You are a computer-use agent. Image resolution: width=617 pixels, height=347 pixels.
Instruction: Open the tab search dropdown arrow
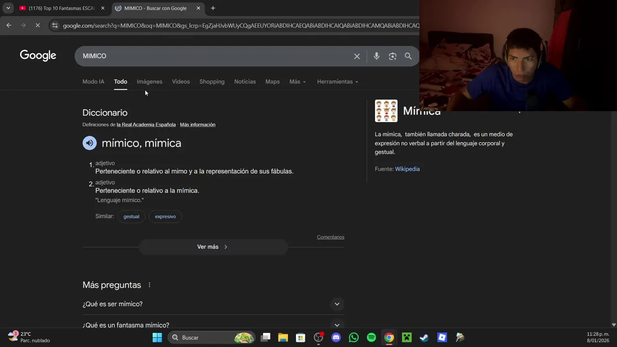click(x=8, y=8)
